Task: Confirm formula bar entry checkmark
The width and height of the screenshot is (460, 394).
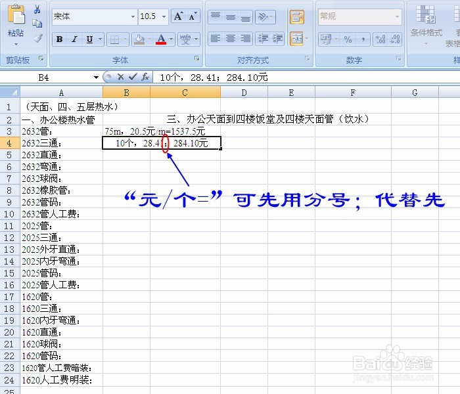Action: tap(133, 77)
